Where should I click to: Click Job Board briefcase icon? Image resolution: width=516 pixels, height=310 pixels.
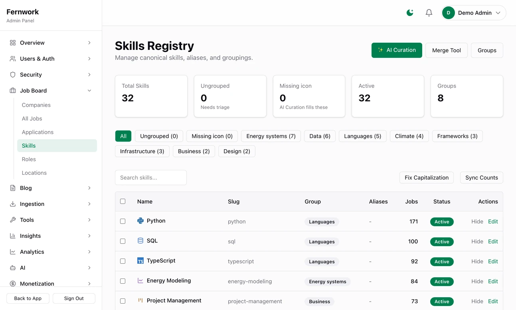tap(13, 91)
